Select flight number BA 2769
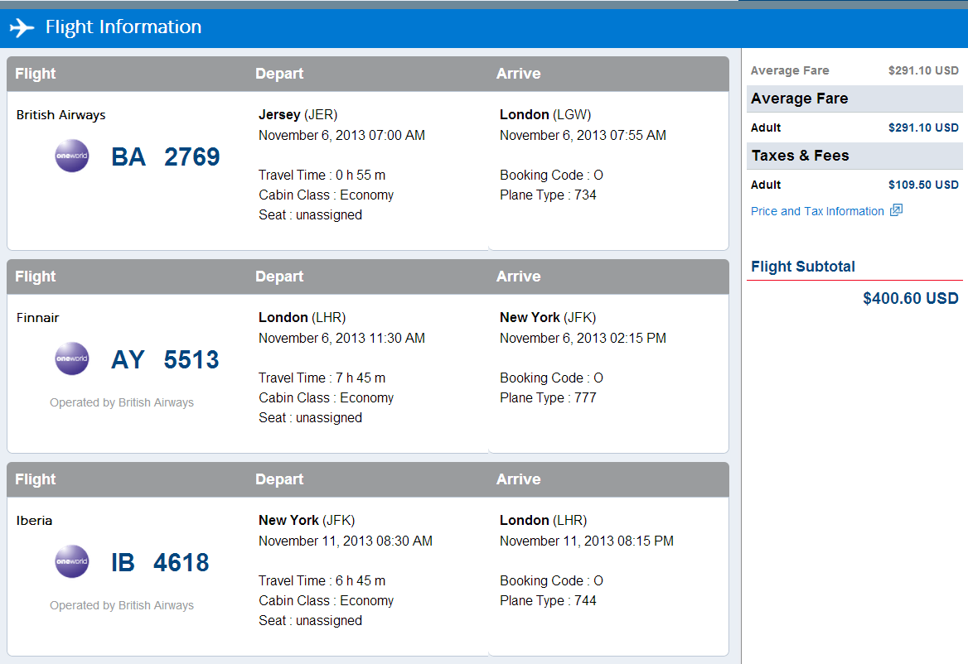Viewport: 968px width, 664px height. [166, 156]
